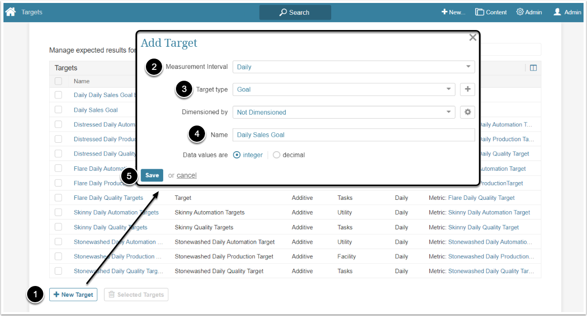Viewport: 587px width, 316px height.
Task: Check the Skinny Daily Quality Targets checkbox
Action: pos(59,227)
